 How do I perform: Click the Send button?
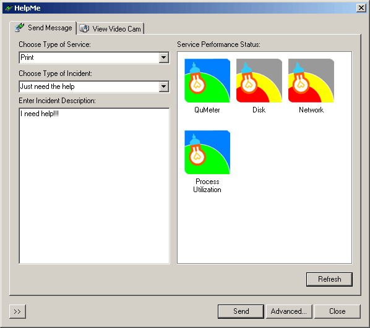pos(241,311)
